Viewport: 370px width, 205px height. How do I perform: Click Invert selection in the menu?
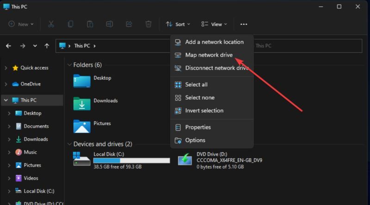(x=204, y=111)
